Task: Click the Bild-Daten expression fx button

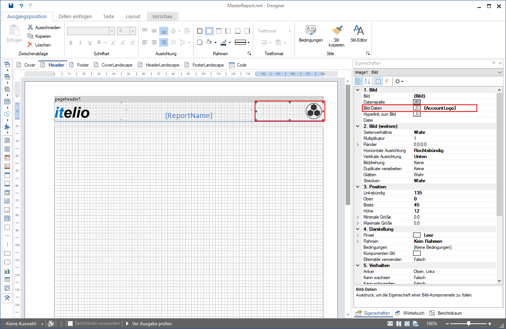Action: [417, 108]
